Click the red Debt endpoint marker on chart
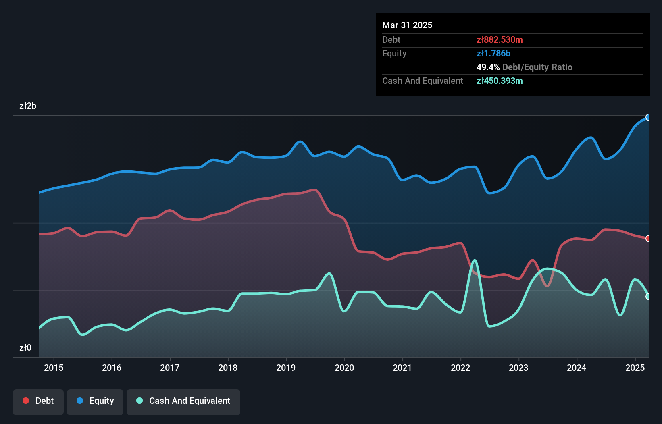 tap(648, 239)
